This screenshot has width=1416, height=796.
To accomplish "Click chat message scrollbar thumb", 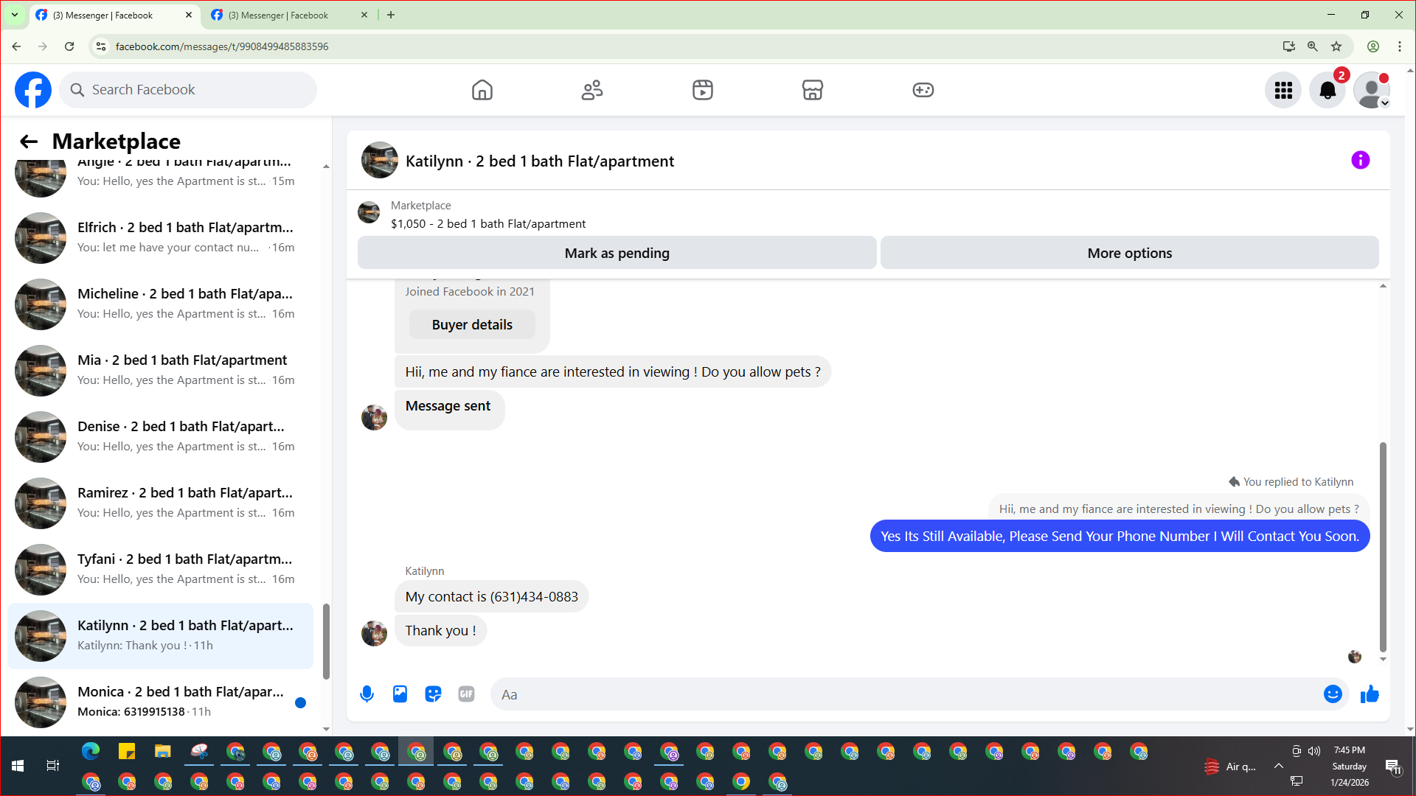I will tap(1383, 545).
